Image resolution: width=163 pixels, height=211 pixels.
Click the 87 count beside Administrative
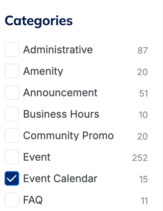click(x=143, y=50)
